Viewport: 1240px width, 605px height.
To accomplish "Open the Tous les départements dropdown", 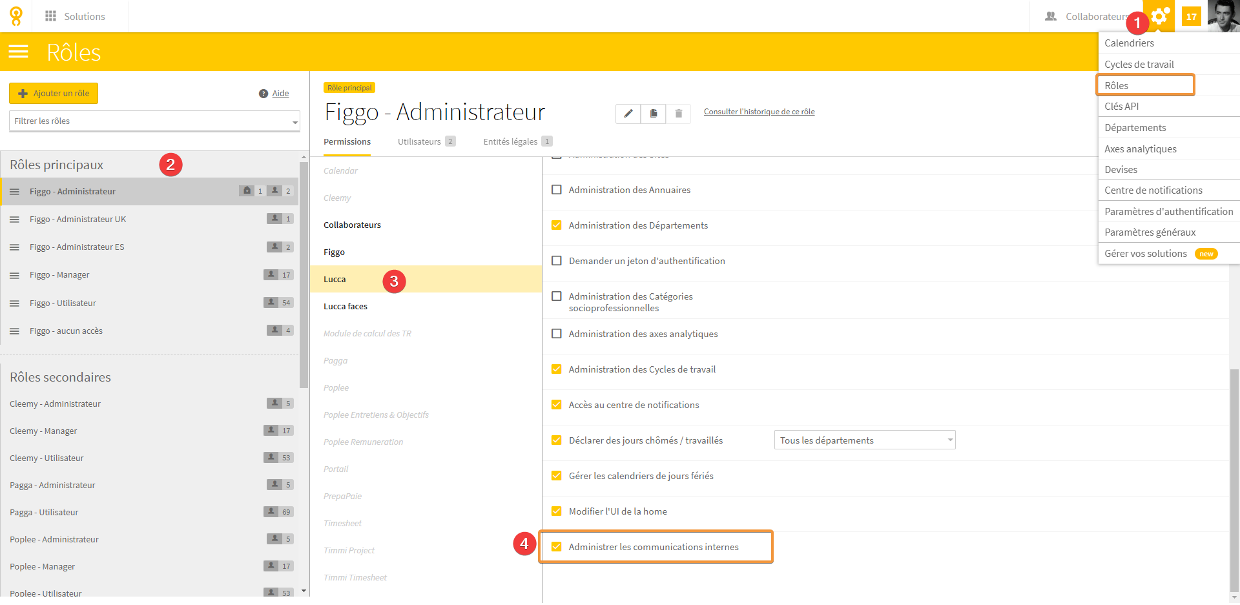I will pos(865,440).
